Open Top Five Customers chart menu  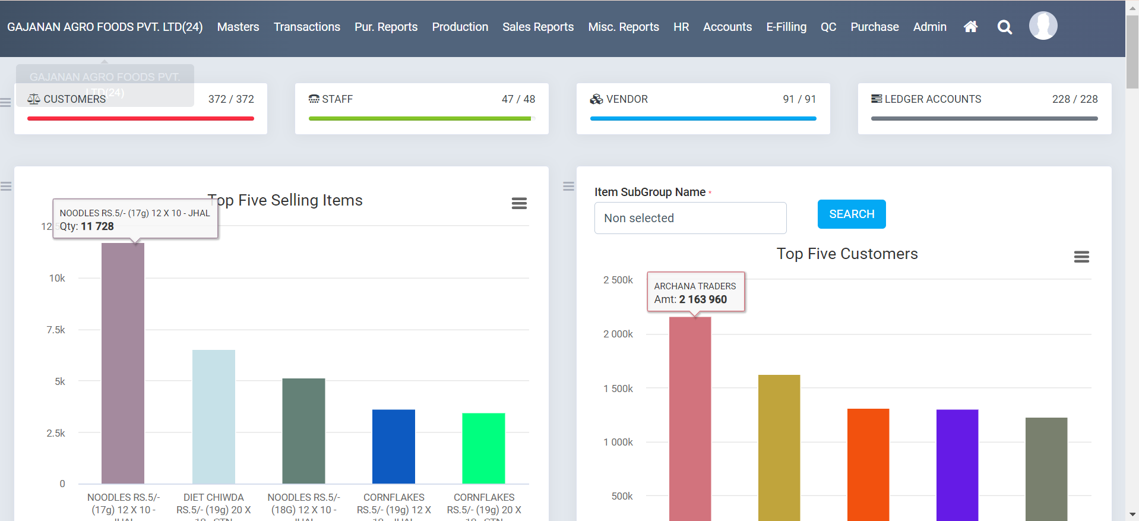1081,257
